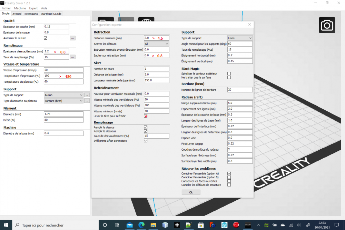Close the Configuration experte dialog
345x230 pixels.
(x=249, y=24)
